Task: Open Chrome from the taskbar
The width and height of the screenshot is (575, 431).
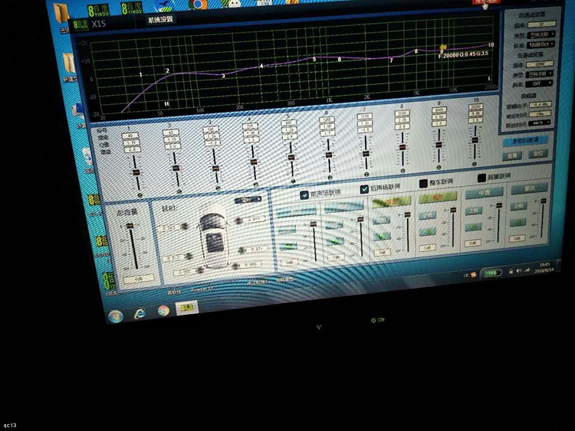Action: click(x=163, y=311)
